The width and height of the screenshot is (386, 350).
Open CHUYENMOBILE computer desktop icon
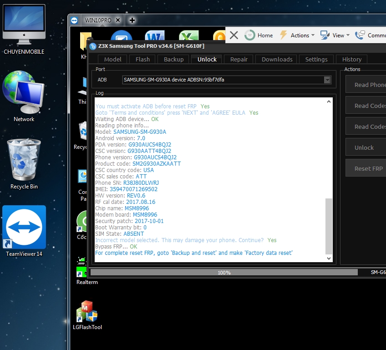(24, 30)
